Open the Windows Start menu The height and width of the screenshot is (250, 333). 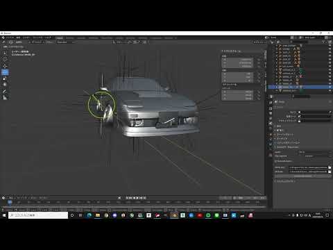click(4, 215)
